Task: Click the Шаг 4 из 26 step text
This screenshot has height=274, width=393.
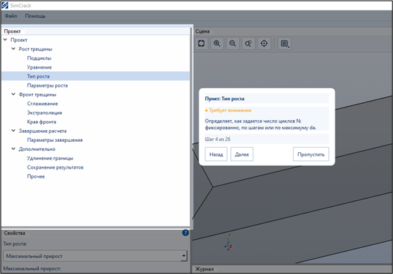Action: click(x=217, y=139)
